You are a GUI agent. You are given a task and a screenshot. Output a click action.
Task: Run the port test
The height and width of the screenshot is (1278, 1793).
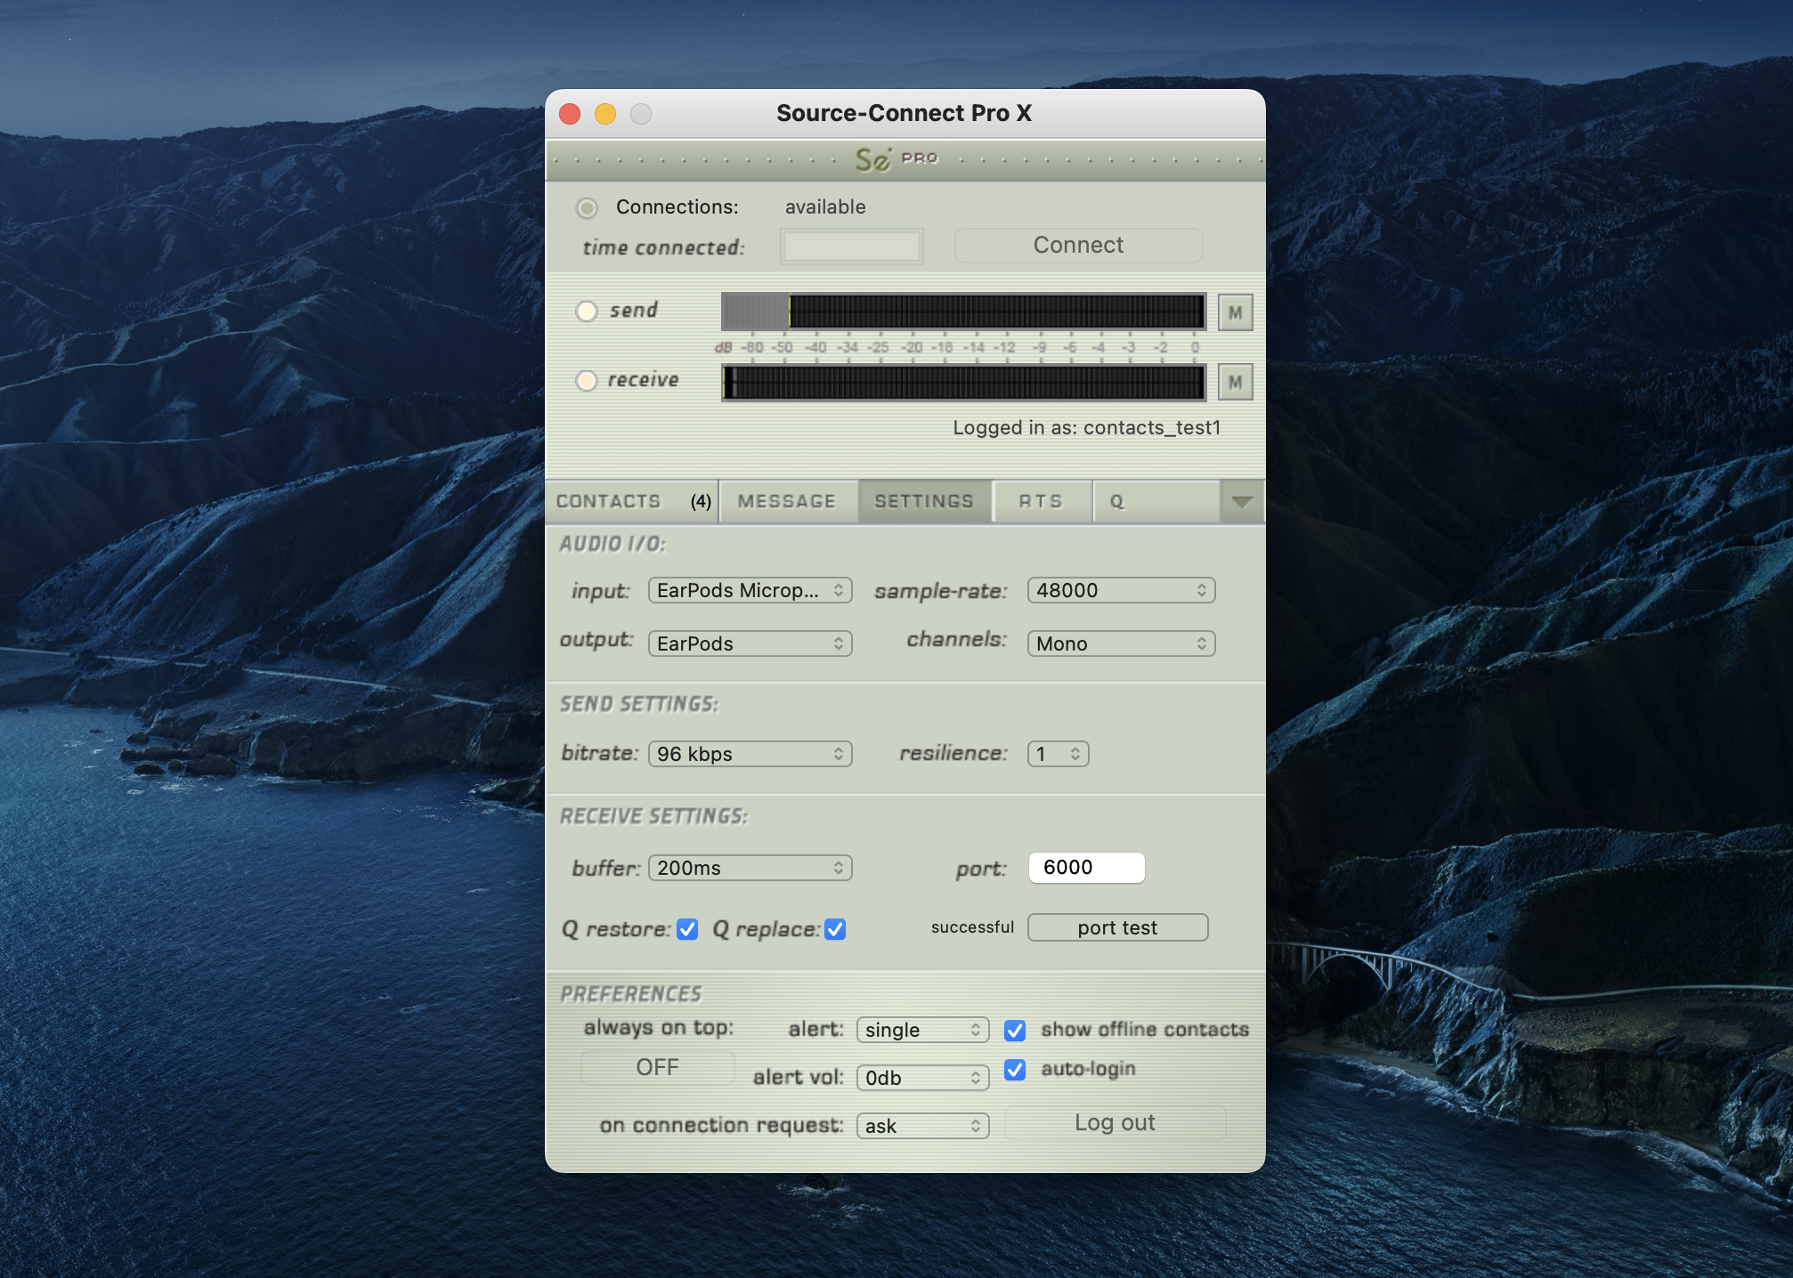pos(1117,927)
